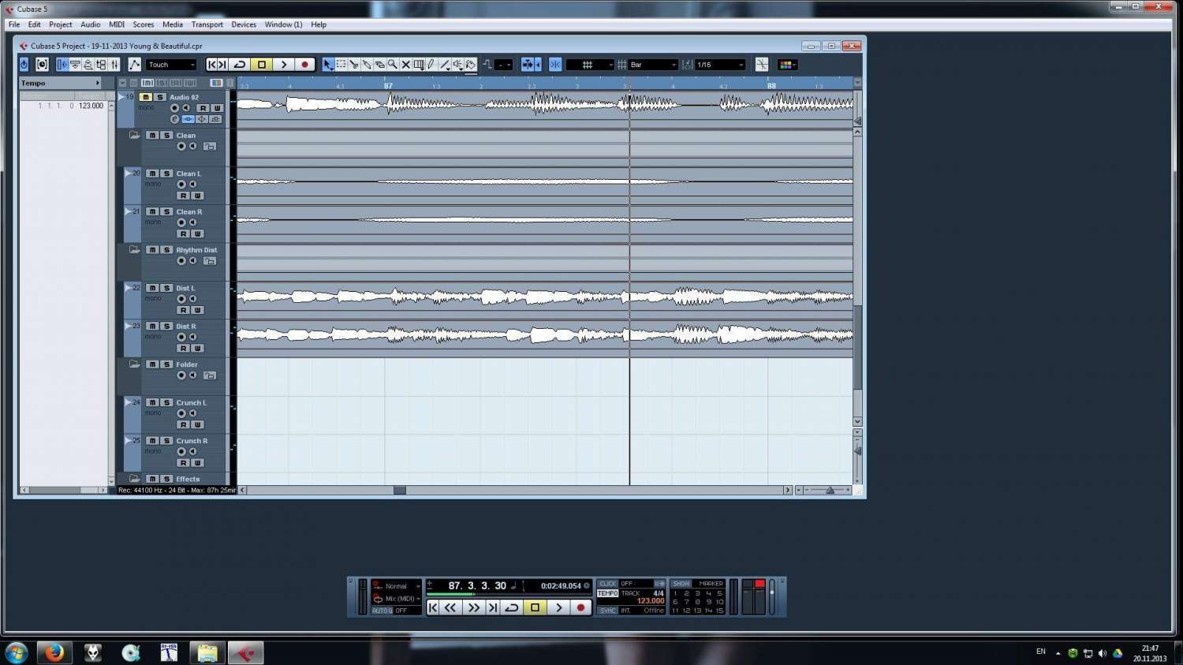Show the Inspector panel
The image size is (1183, 665).
coord(62,65)
